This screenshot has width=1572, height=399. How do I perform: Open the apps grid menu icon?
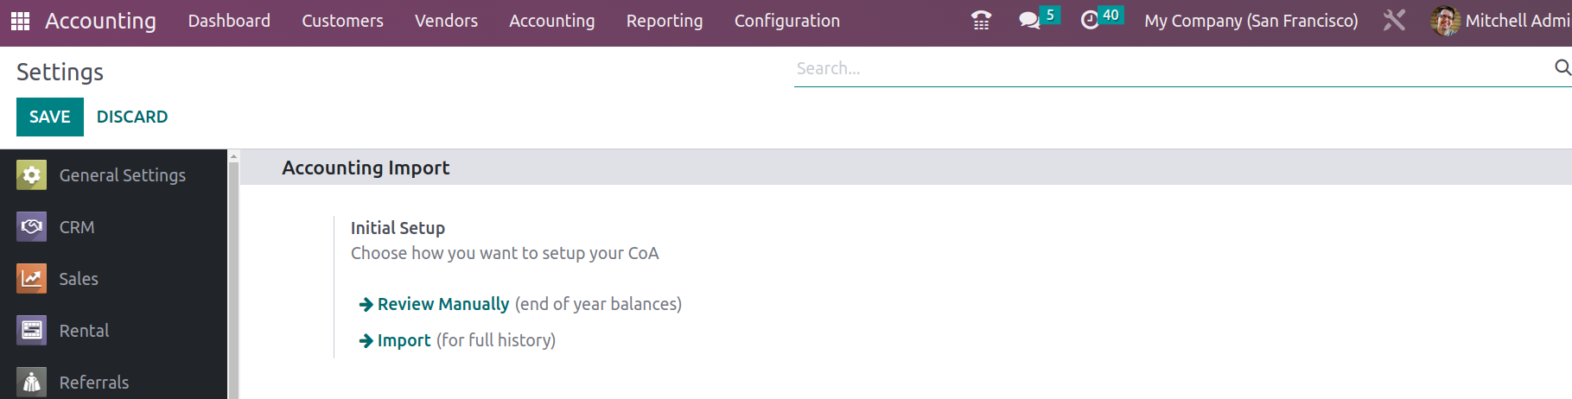[20, 21]
